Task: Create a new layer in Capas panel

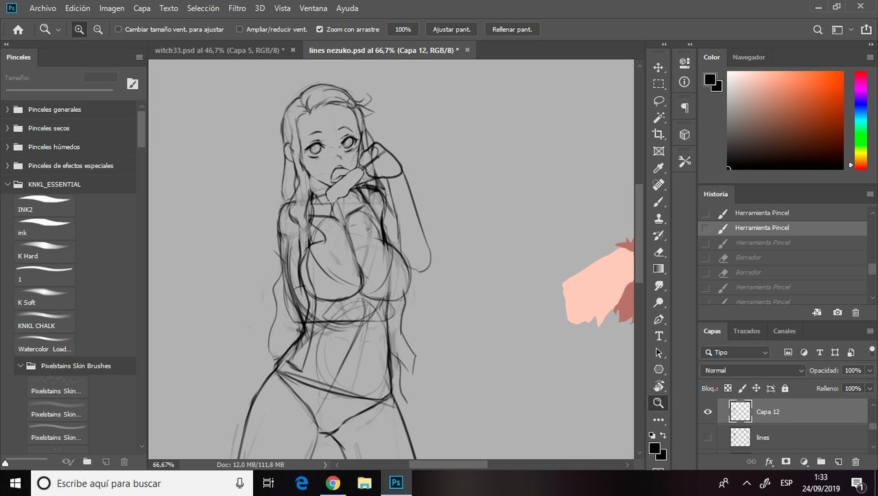Action: 838,462
